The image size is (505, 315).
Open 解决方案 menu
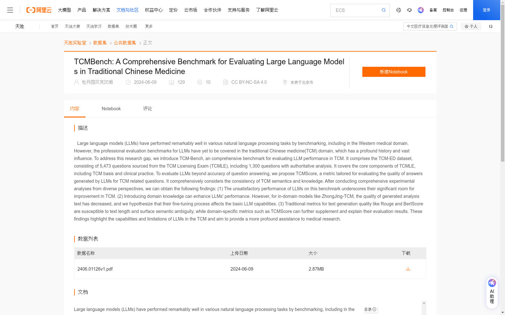[x=101, y=10]
